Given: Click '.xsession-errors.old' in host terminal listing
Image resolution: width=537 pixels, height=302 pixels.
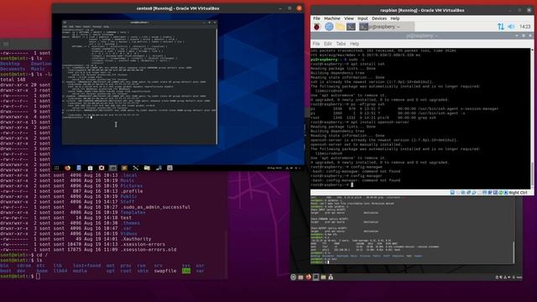Looking at the screenshot, I should (149, 250).
